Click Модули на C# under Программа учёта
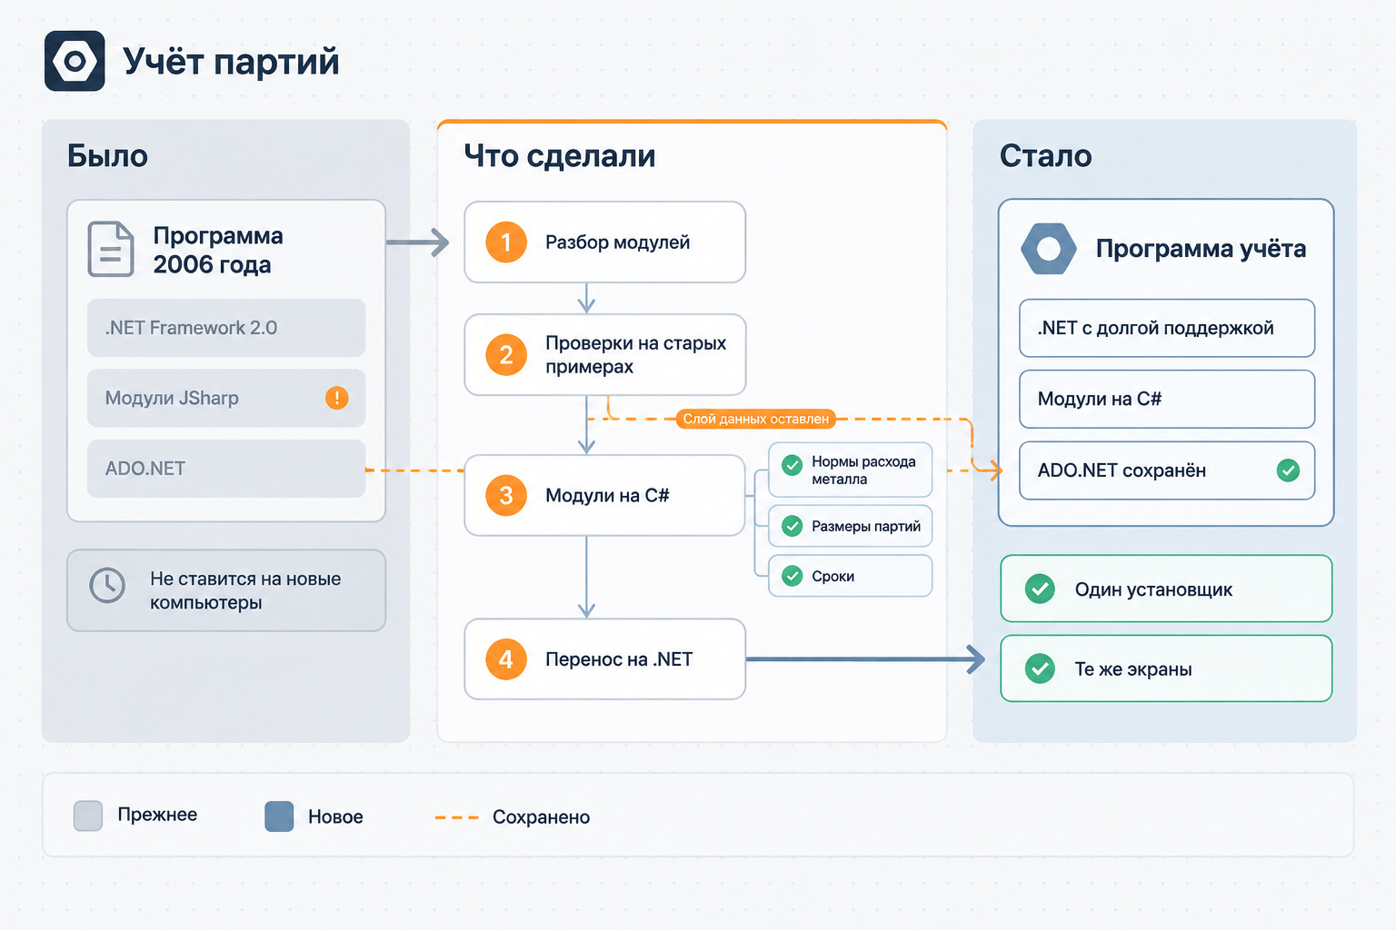1396x930 pixels. pyautogui.click(x=1100, y=399)
